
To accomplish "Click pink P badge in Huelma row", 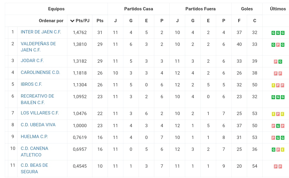I will (273, 138).
